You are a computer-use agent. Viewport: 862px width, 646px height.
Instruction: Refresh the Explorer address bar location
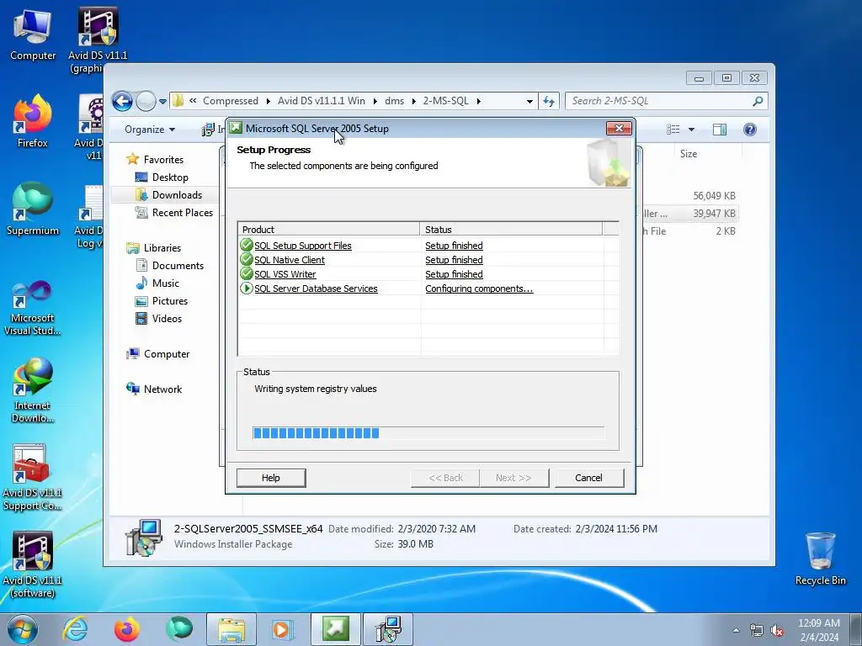coord(549,101)
